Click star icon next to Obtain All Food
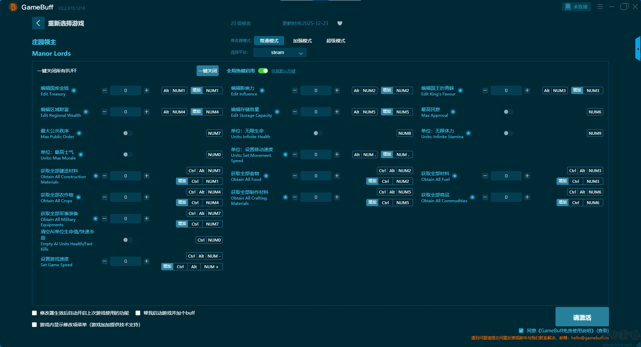The width and height of the screenshot is (641, 347). [x=266, y=176]
